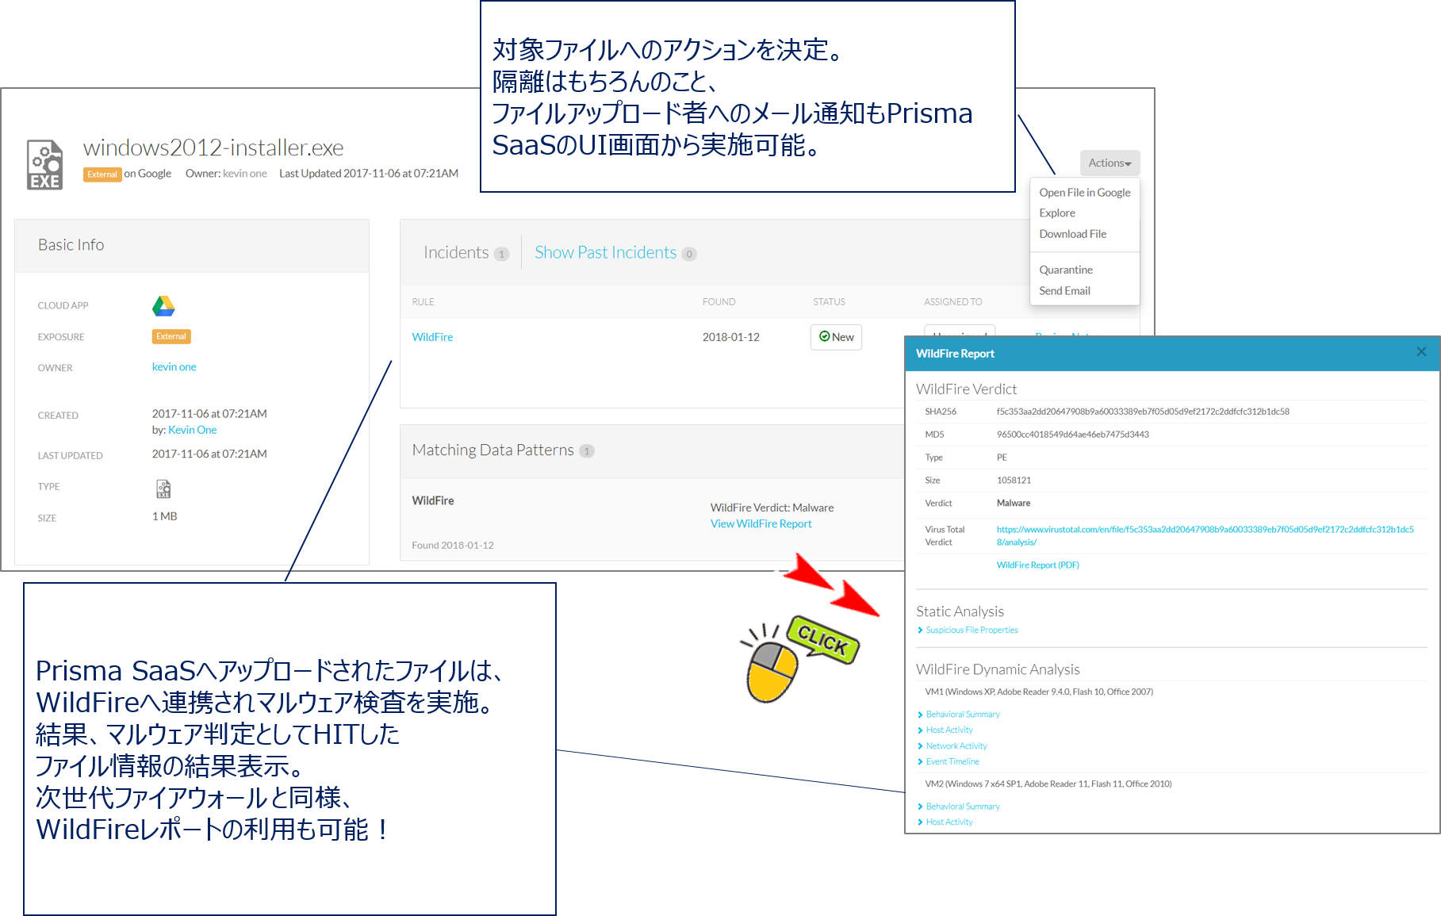Click the Google Drive cloud app icon
The width and height of the screenshot is (1441, 916).
point(163,306)
